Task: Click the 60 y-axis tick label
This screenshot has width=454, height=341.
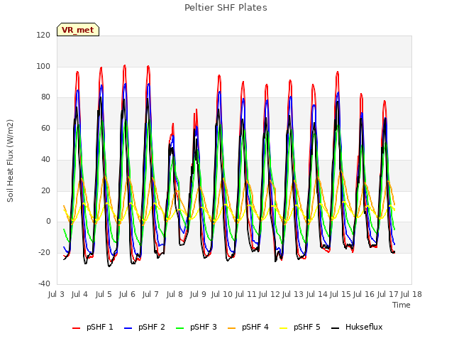Action: tap(45, 128)
